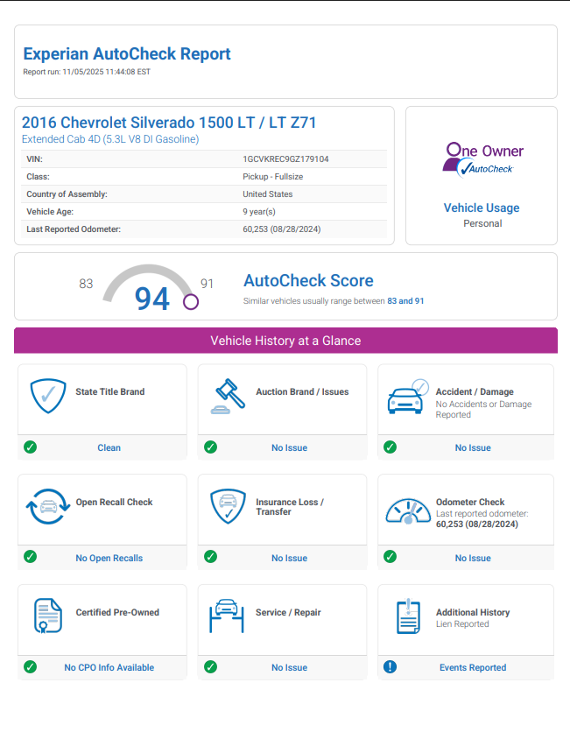Click the One Owner AutoCheck logo
The width and height of the screenshot is (570, 739).
(x=482, y=158)
